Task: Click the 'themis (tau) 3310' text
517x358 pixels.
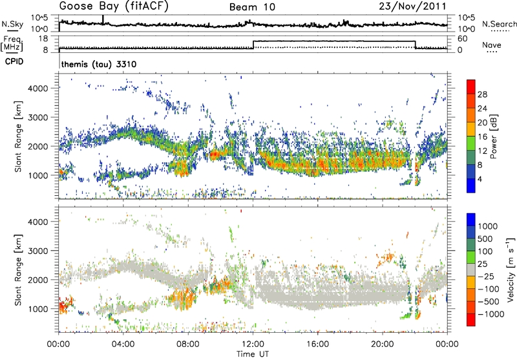Action: click(99, 64)
